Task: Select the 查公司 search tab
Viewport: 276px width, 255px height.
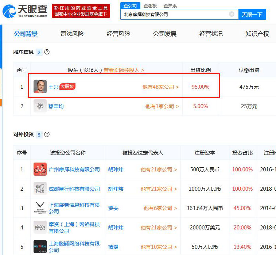Action: click(x=130, y=5)
